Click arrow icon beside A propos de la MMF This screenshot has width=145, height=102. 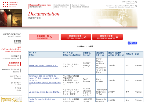[x=136, y=6]
